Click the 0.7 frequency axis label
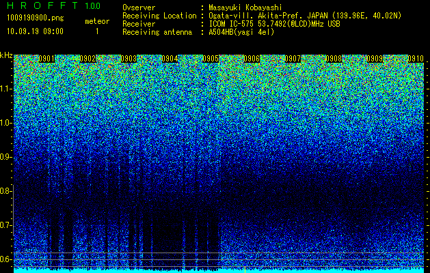 (5, 225)
